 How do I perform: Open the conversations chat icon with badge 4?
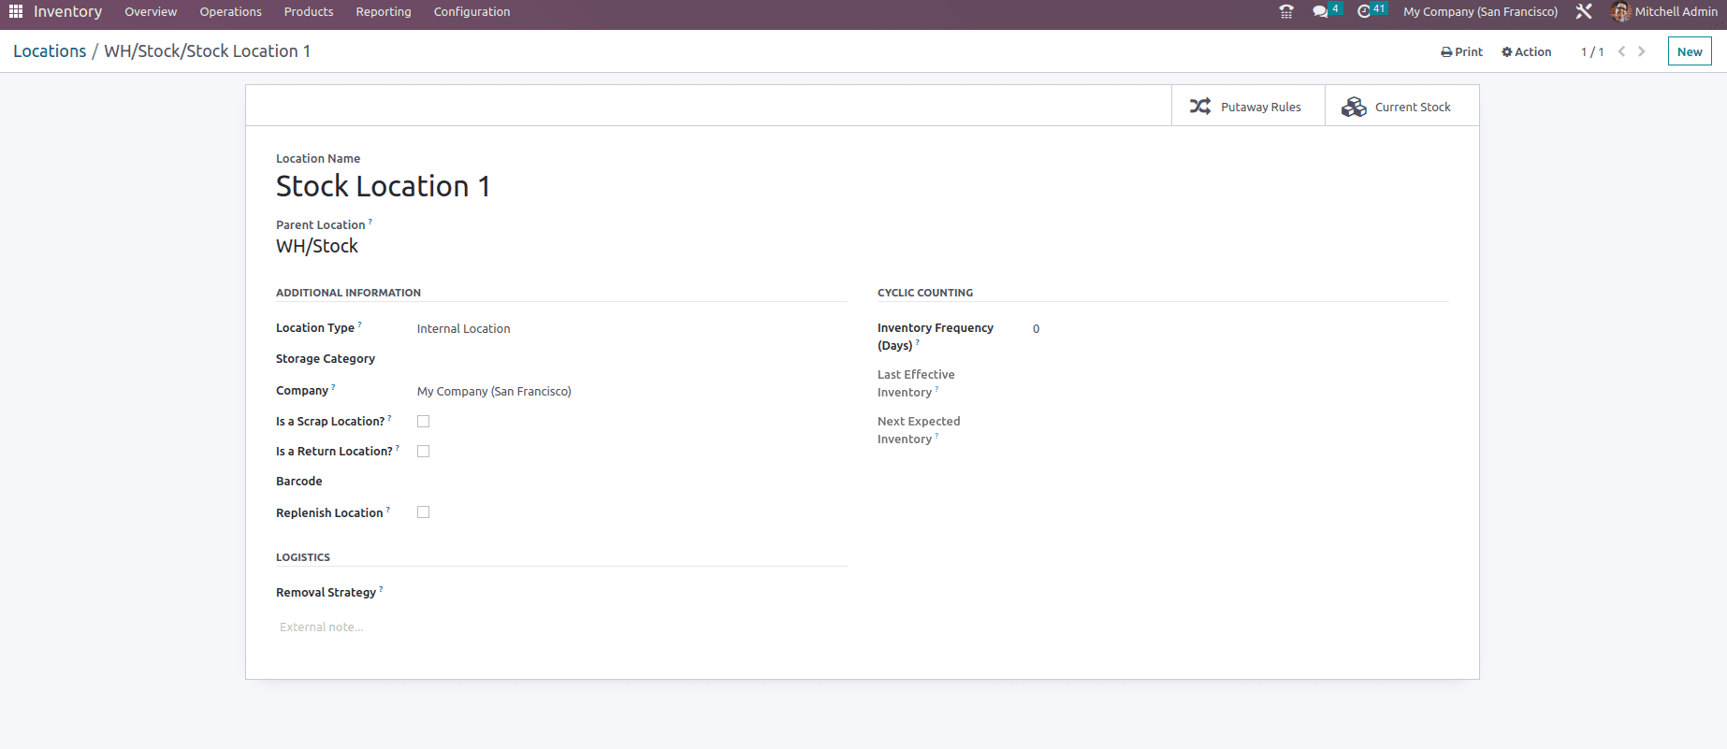(x=1320, y=11)
